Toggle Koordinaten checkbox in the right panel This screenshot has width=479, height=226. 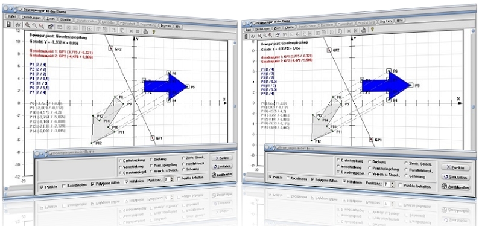click(288, 178)
